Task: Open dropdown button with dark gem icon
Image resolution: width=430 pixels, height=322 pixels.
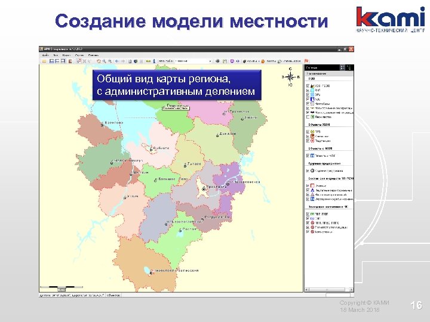Action: [251, 61]
